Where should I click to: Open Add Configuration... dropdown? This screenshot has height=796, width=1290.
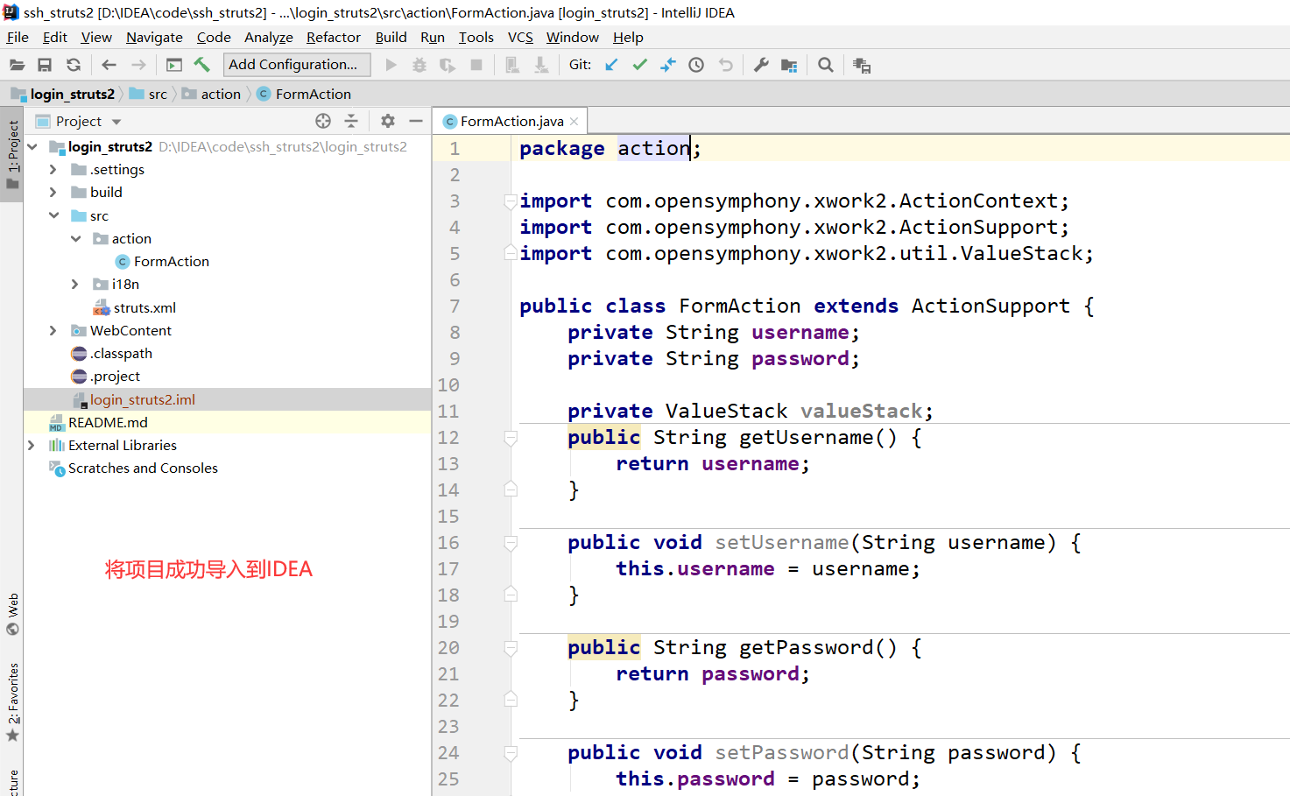click(x=297, y=64)
